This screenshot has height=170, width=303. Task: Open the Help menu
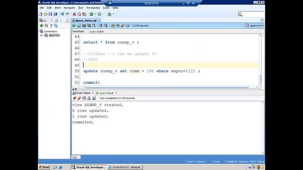(116, 8)
